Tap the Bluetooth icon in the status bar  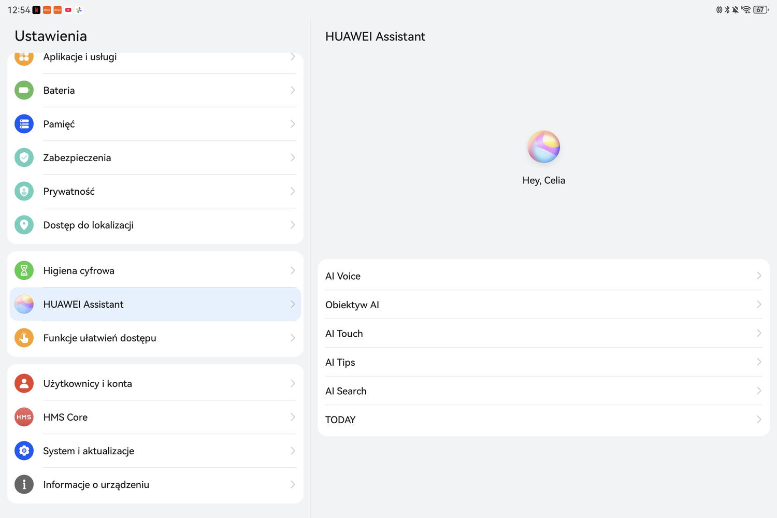click(x=727, y=10)
